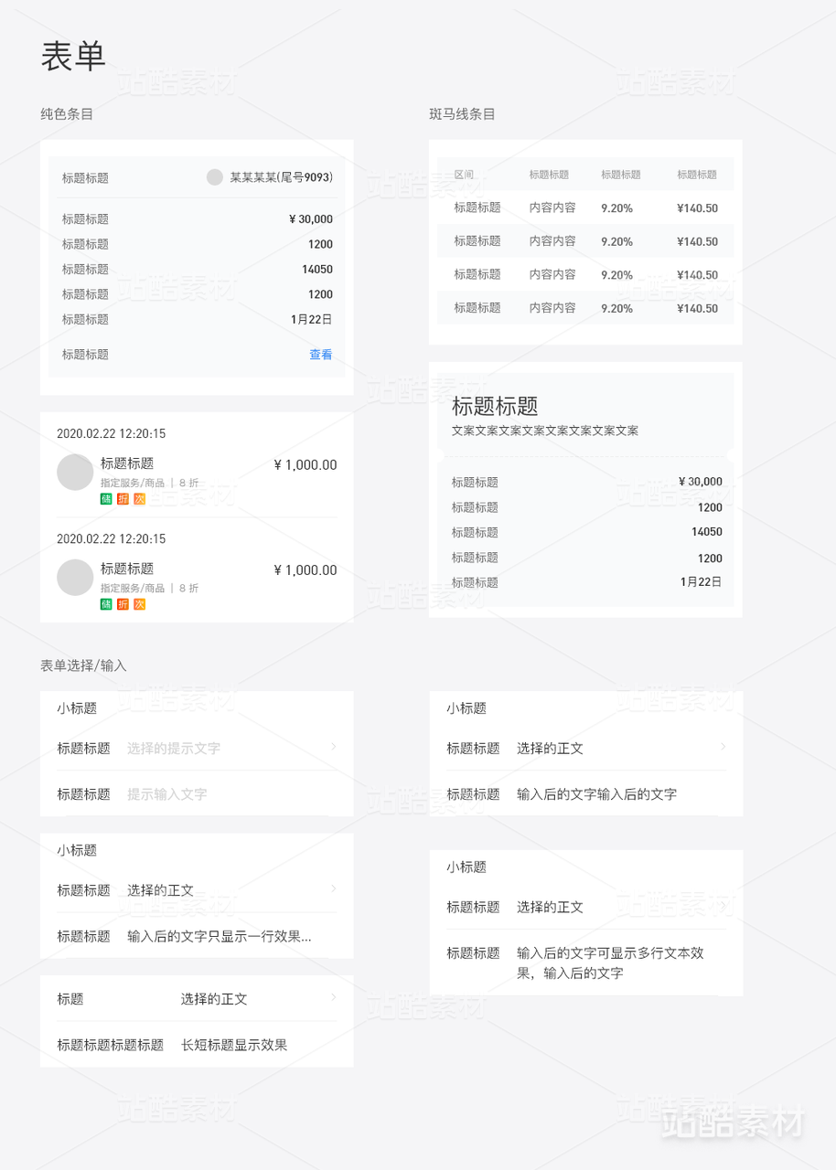Click the green 储 tag in the second order card

(106, 604)
